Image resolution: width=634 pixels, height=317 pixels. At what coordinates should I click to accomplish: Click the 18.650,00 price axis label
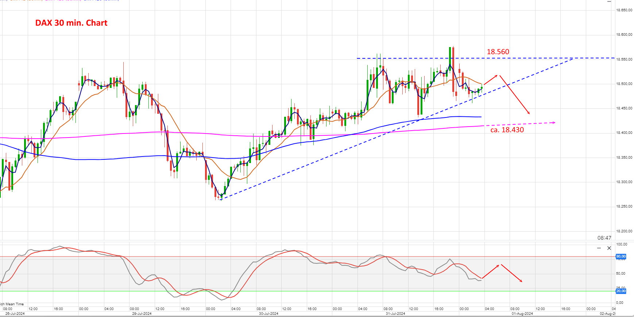click(624, 10)
